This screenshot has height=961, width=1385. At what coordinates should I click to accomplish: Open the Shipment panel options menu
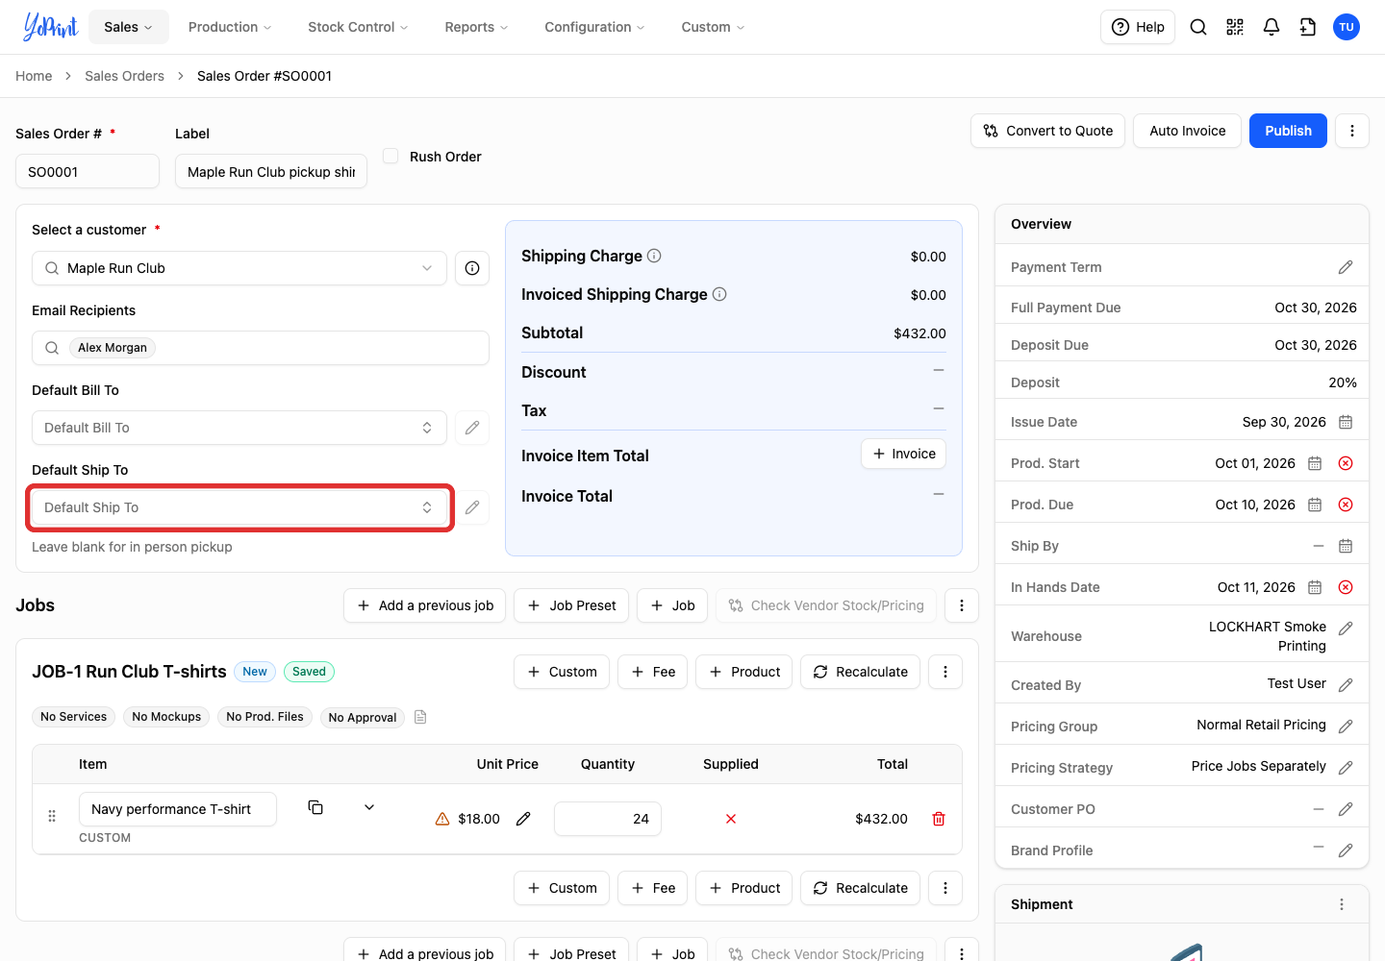pos(1342,904)
